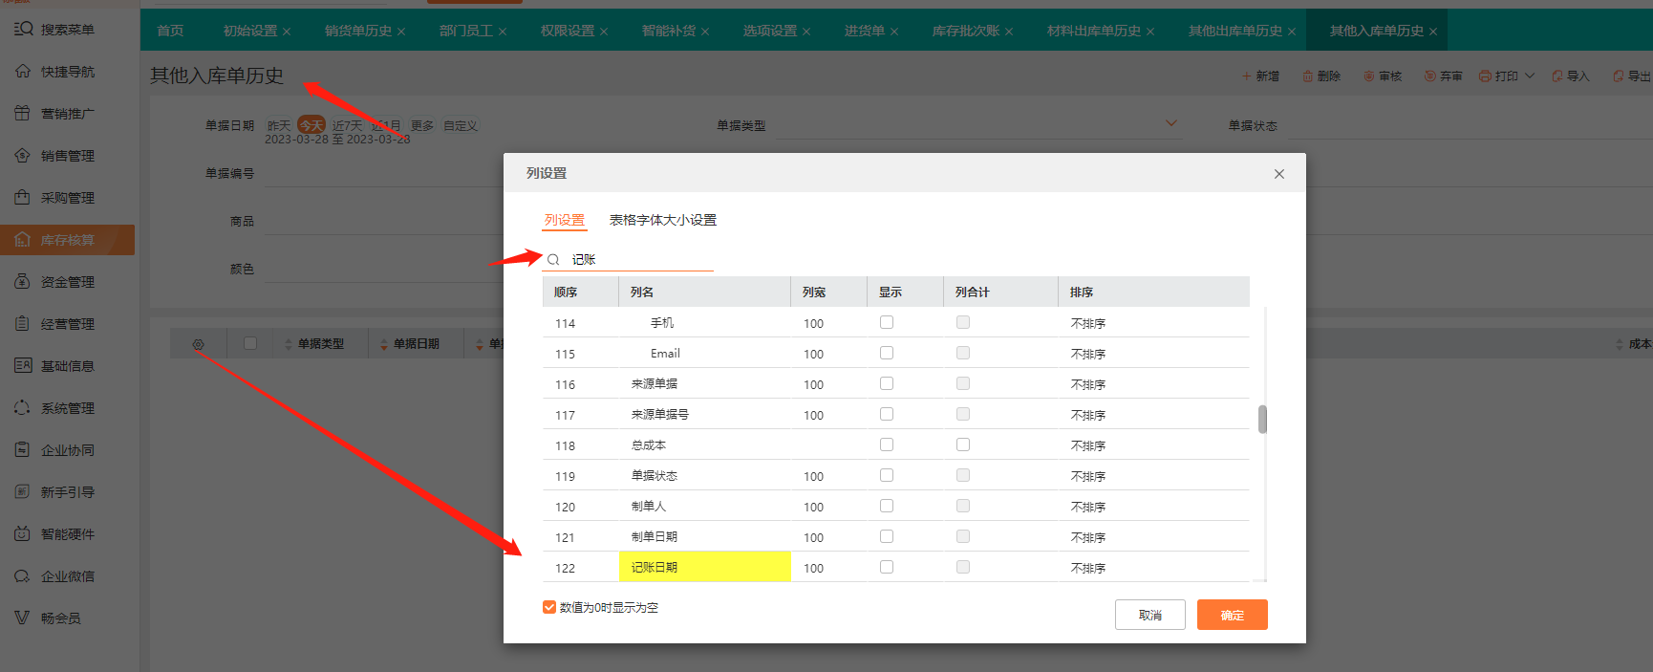Click the 导入 import icon
The height and width of the screenshot is (672, 1653).
1558,76
